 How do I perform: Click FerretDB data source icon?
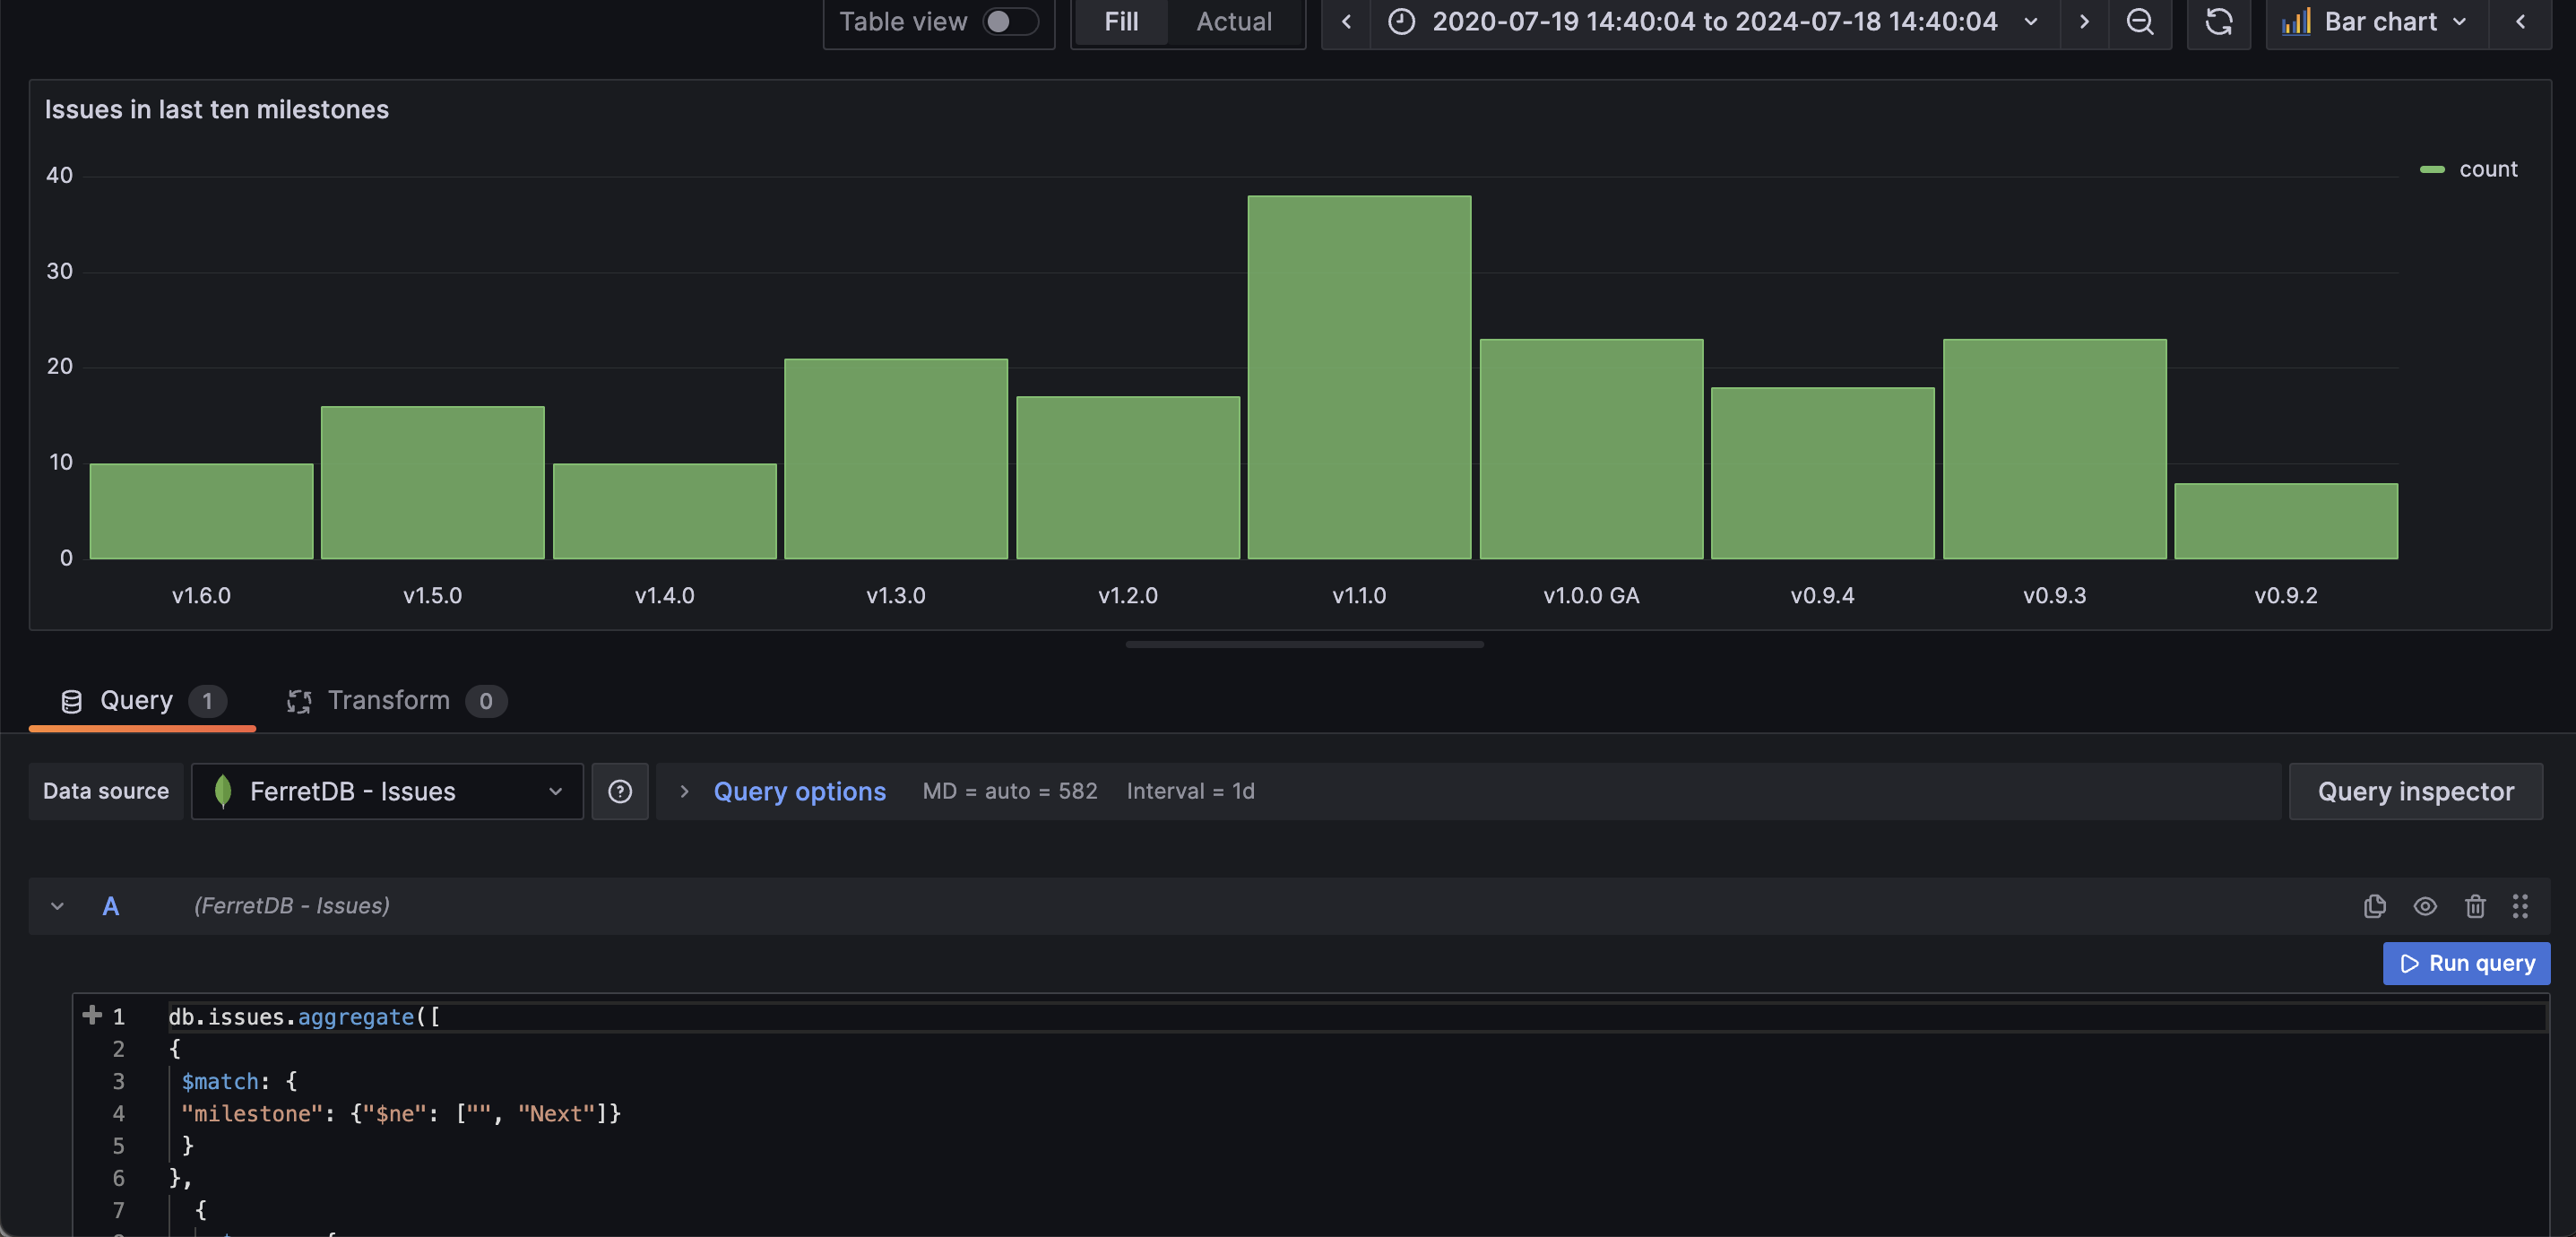pyautogui.click(x=223, y=791)
